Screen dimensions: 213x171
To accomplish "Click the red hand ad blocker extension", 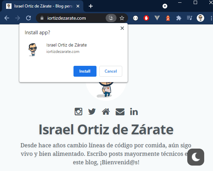I will pos(146,18).
